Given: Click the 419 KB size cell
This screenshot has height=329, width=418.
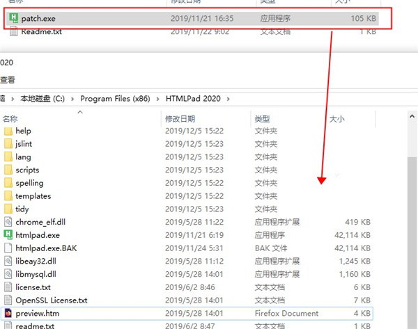Looking at the screenshot, I should click(358, 222).
